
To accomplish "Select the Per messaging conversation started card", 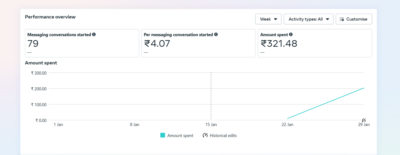I will coord(198,43).
